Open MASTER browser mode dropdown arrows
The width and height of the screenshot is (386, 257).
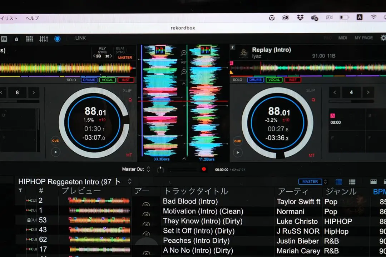coord(325,182)
